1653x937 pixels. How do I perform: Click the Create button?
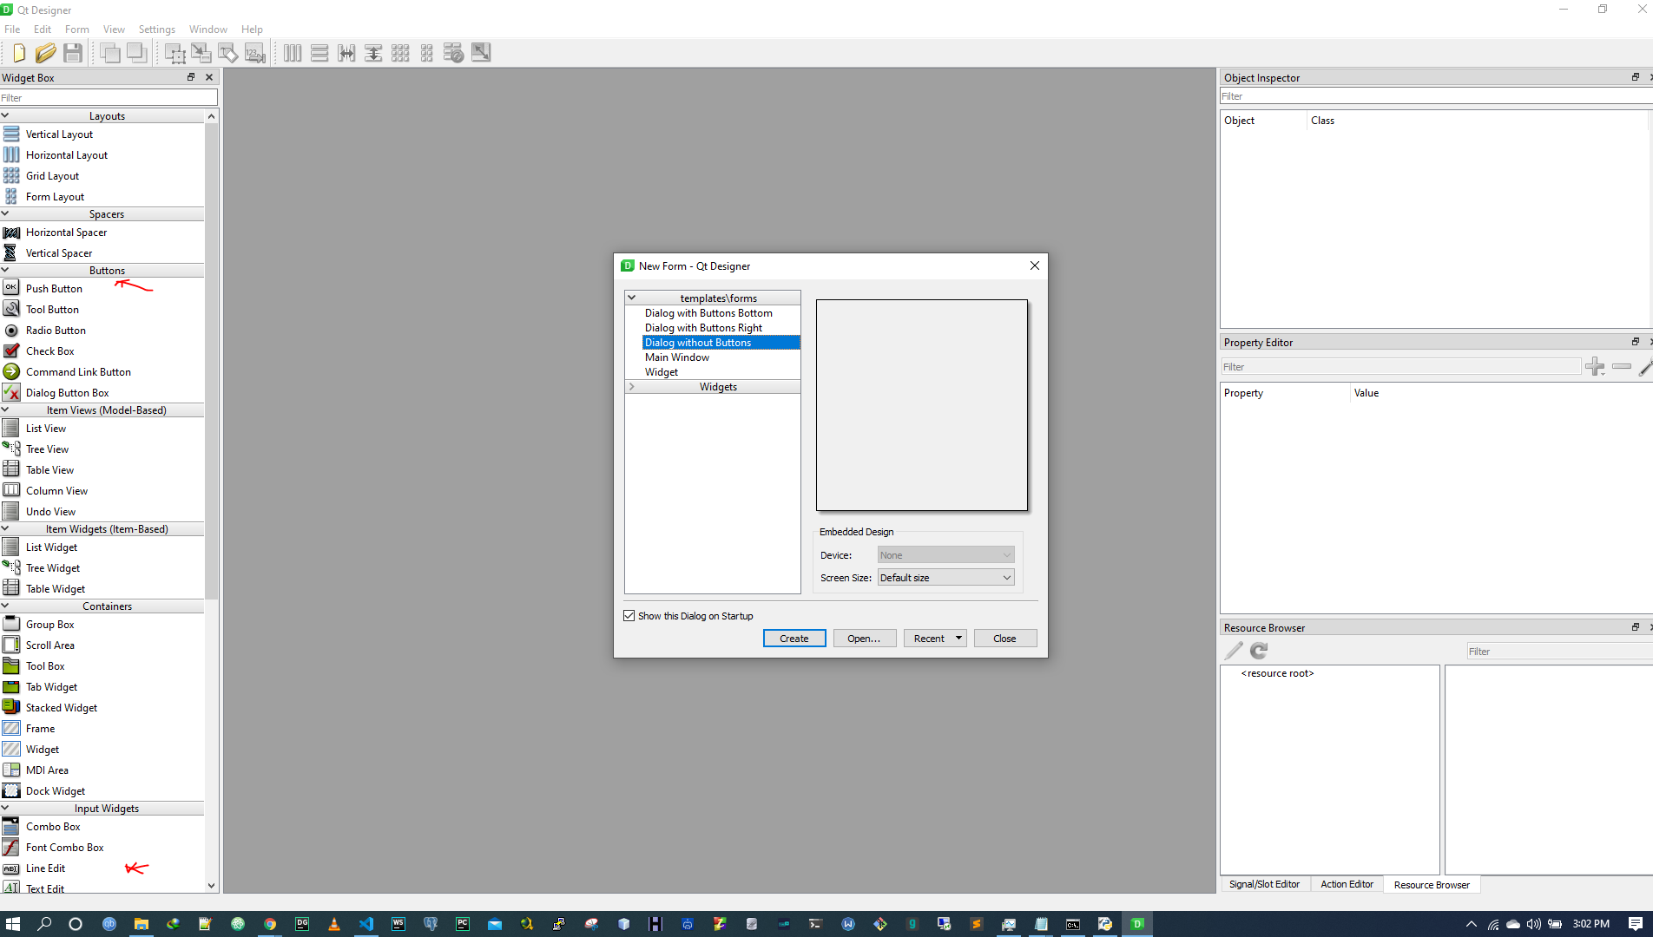tap(794, 639)
